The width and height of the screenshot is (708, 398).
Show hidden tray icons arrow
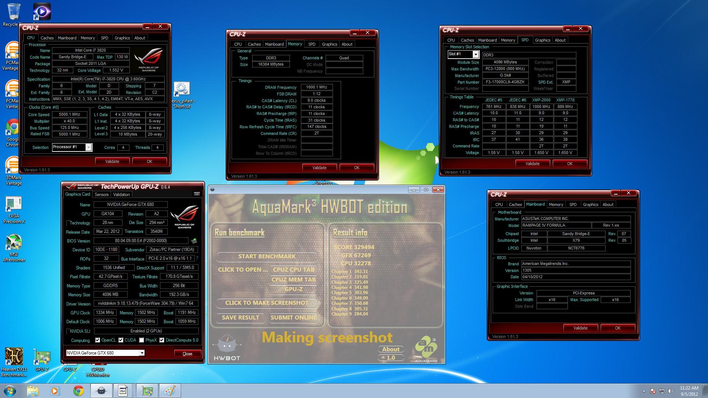point(644,391)
